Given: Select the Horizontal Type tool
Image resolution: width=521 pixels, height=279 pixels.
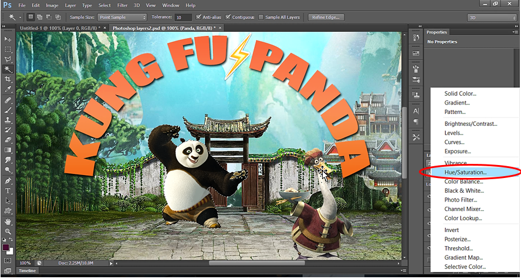Looking at the screenshot, I should pos(8,191).
